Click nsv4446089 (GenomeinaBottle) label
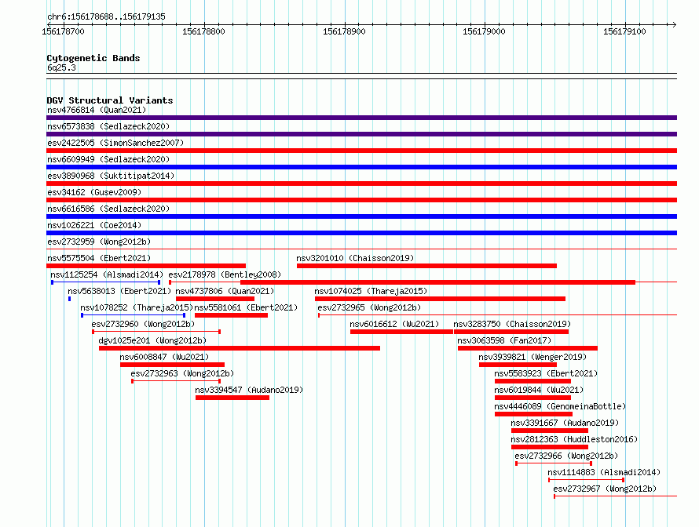This screenshot has width=699, height=527. (x=560, y=406)
